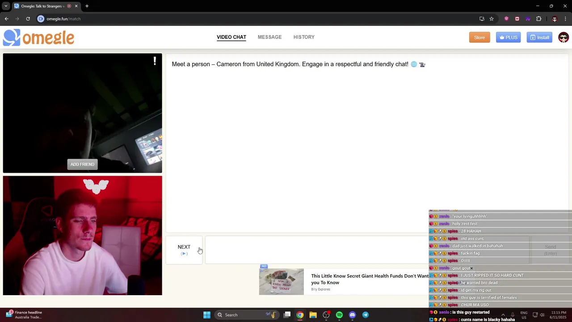Viewport: 572px width, 322px height.
Task: Click the NEXT button
Action: click(184, 250)
